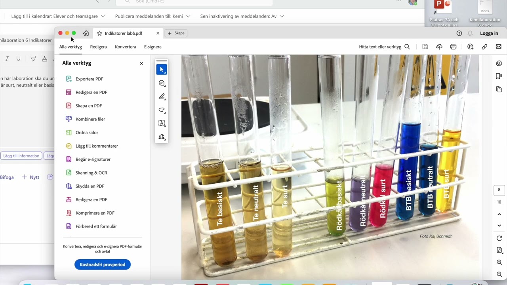Image resolution: width=507 pixels, height=285 pixels.
Task: Open the notifications bell
Action: click(x=470, y=33)
